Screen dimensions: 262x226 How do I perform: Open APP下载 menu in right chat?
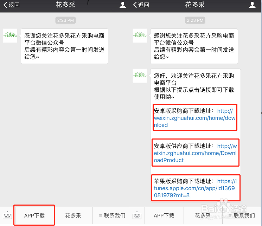[x=164, y=215]
